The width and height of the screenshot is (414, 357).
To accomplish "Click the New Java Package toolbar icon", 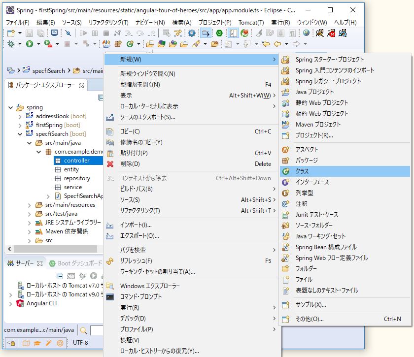I will [x=118, y=44].
